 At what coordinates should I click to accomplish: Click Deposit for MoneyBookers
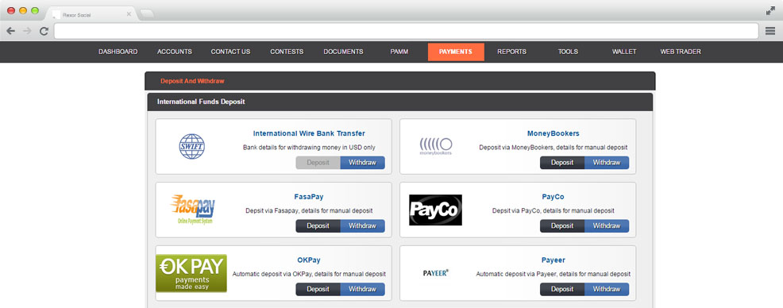[x=562, y=163]
